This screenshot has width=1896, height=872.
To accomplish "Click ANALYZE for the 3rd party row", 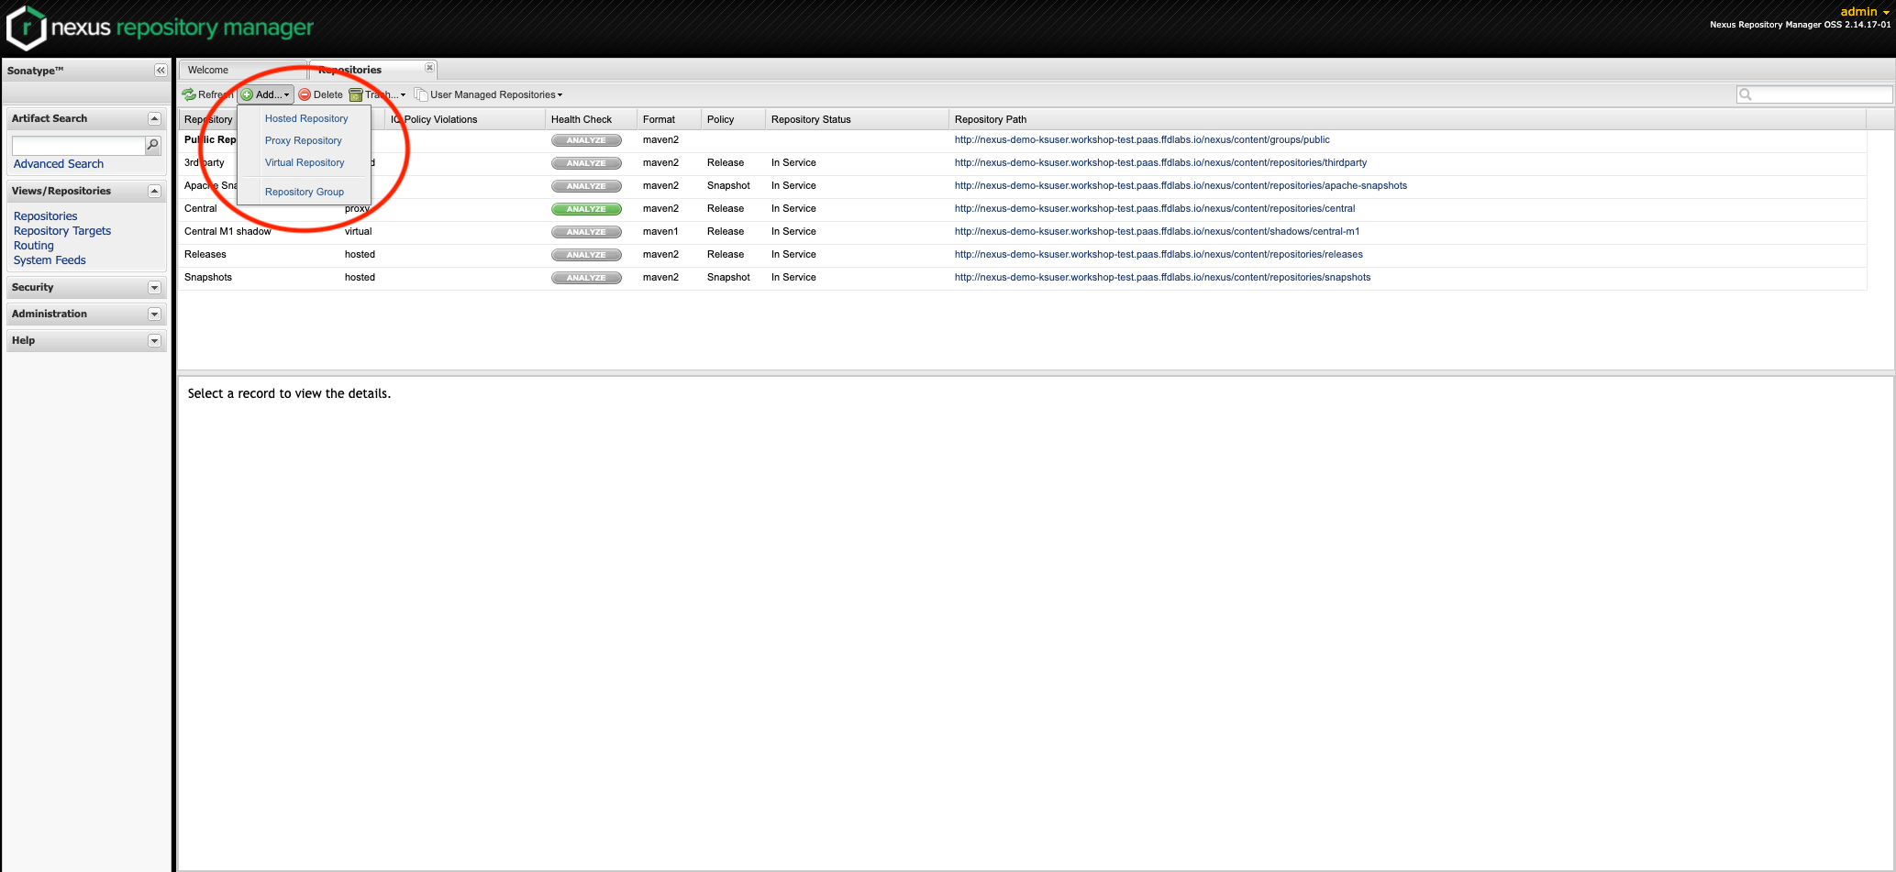I will 586,163.
